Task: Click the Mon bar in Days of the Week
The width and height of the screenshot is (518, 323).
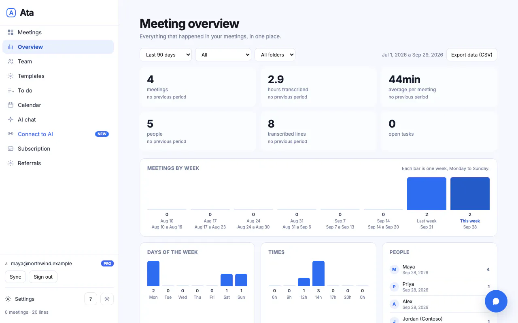Action: 153,273
